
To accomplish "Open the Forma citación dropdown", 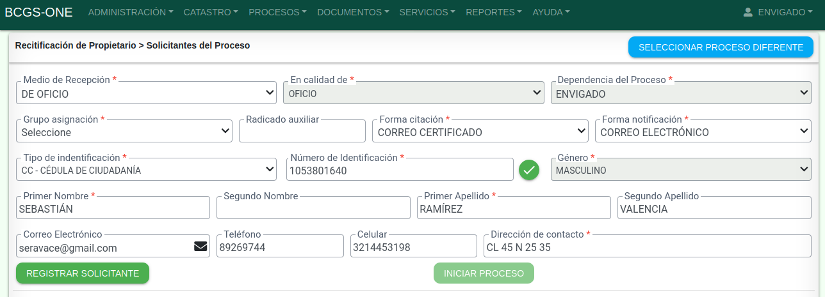I will (480, 132).
